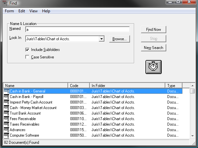This screenshot has height=148, width=198.
Task: Click the Cash in Bank - Payroll row icon
Action: 6,97
